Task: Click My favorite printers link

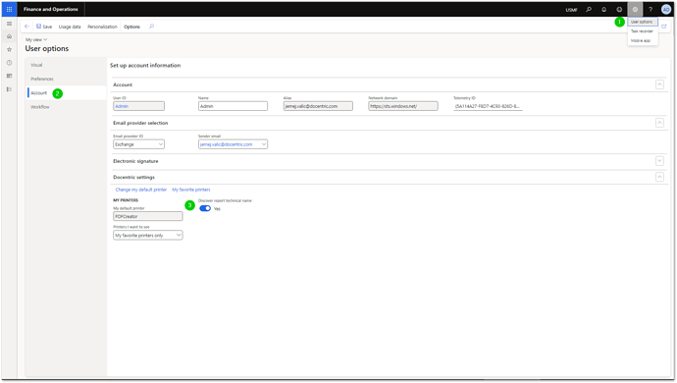Action: pos(191,190)
